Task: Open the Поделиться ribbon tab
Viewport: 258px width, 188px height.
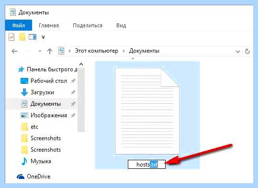Action: (88, 25)
